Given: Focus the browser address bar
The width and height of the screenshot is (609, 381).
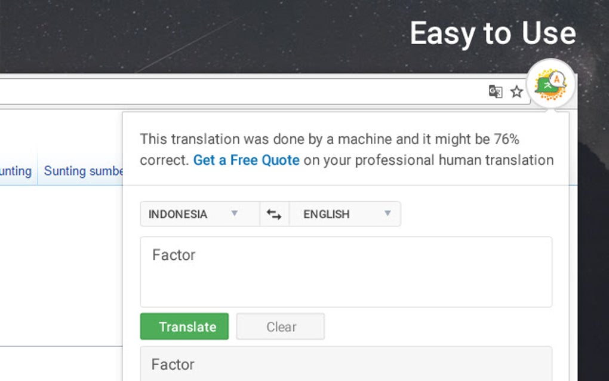Looking at the screenshot, I should (x=239, y=91).
